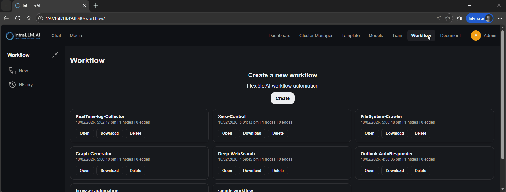506x192 pixels.
Task: Open the RealTime-log-Collector workflow
Action: click(85, 133)
